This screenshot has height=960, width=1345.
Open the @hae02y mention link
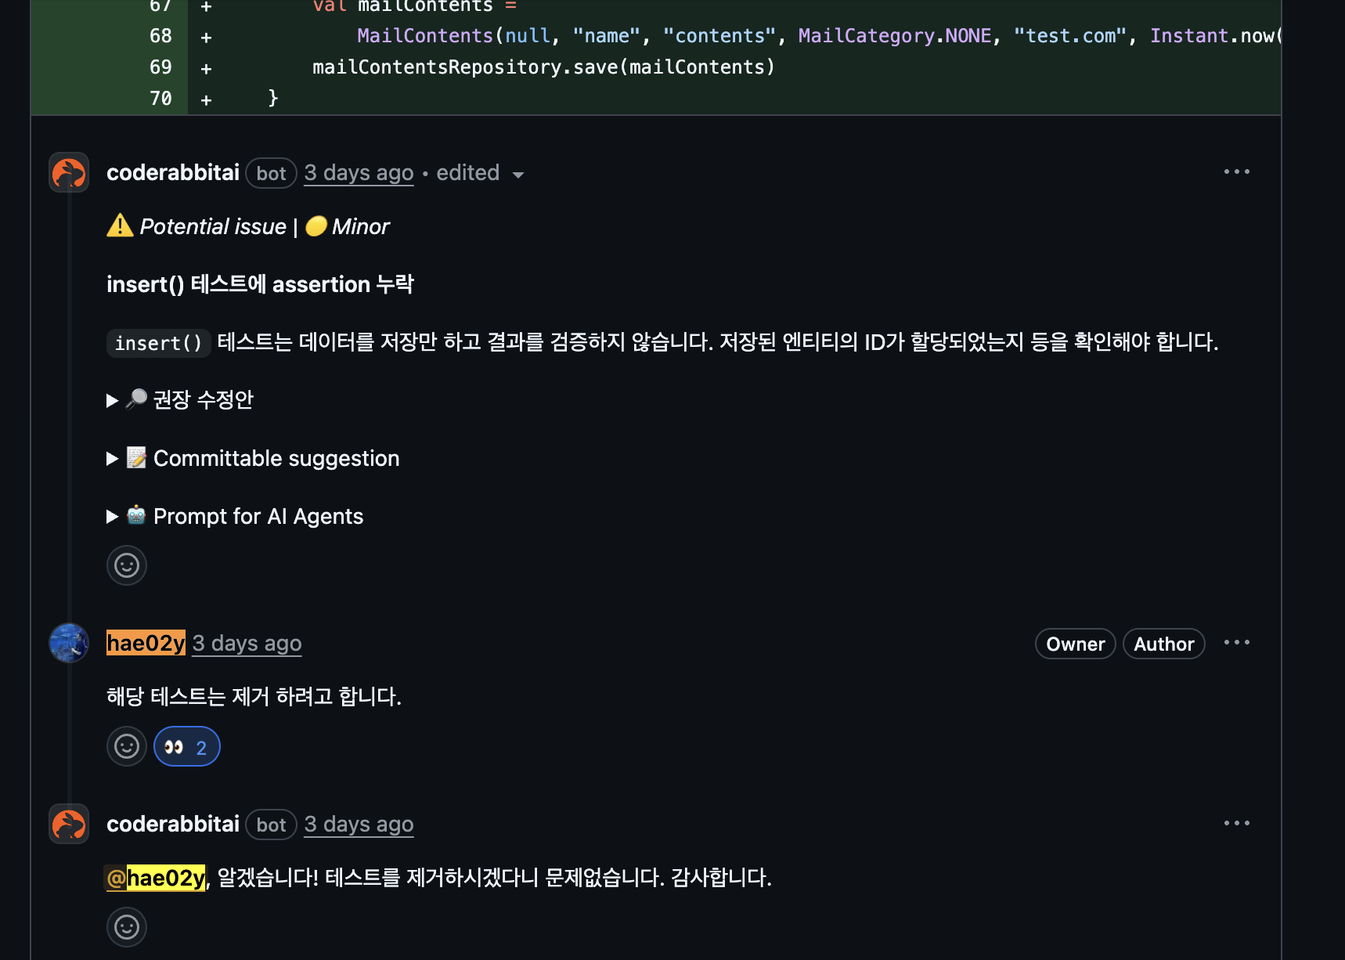click(x=155, y=878)
